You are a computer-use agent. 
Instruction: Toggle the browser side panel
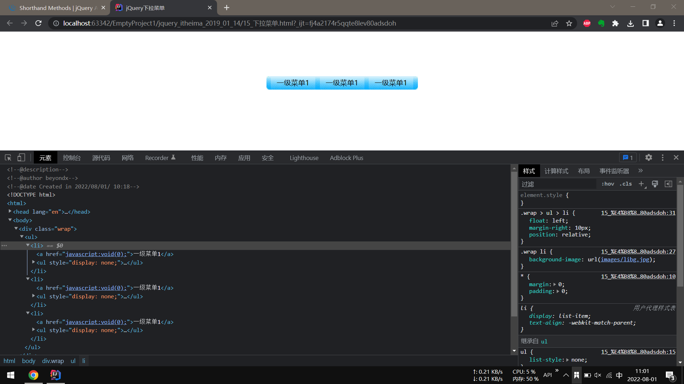645,23
